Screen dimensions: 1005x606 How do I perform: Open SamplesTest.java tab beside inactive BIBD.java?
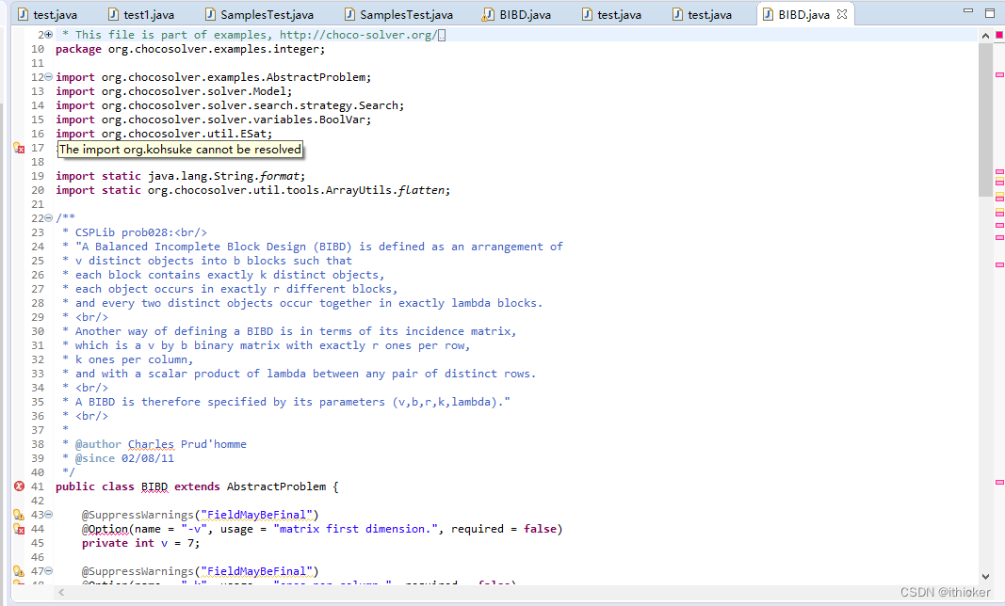[399, 14]
